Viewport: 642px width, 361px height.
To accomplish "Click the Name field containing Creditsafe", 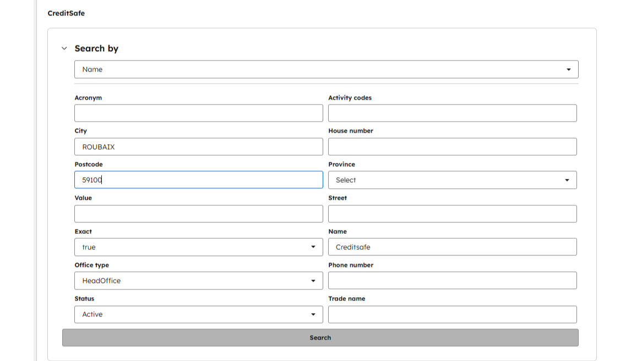I will [453, 247].
